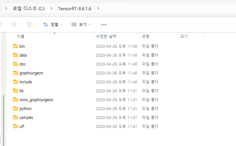The height and width of the screenshot is (146, 236).
Task: Click the graphsurgeon folder name
Action: (x=31, y=73)
